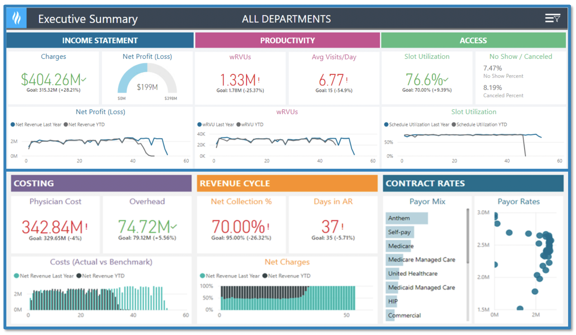Select the Anthem bar in Payor Mix
Image resolution: width=576 pixels, height=335 pixels.
[x=406, y=218]
